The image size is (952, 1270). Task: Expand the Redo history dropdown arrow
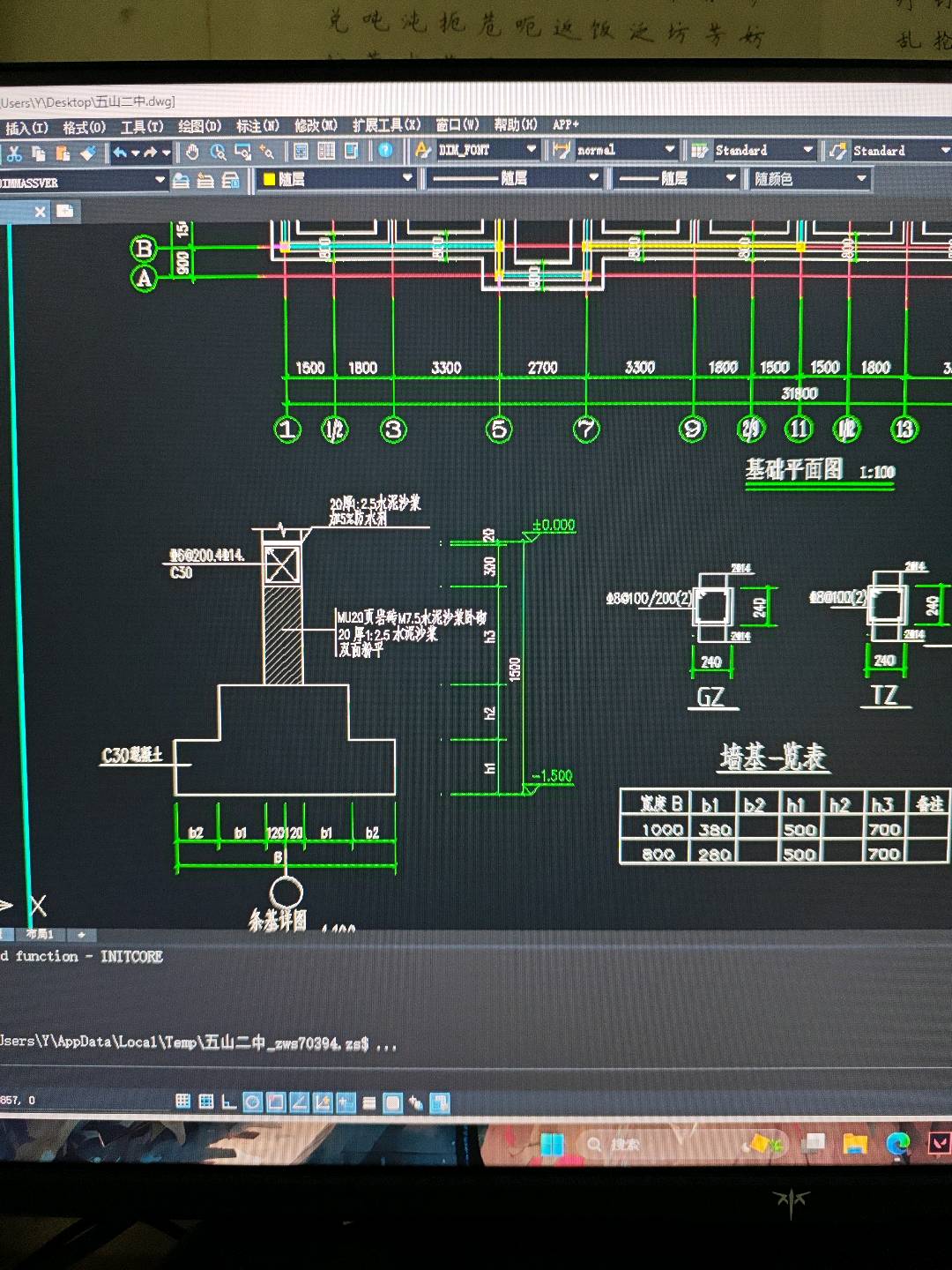tap(166, 153)
